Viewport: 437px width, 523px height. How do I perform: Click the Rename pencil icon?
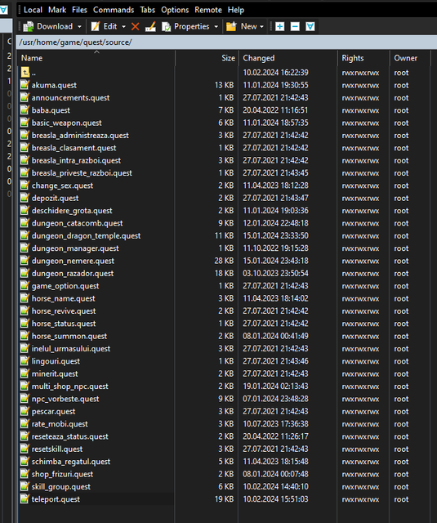(150, 27)
